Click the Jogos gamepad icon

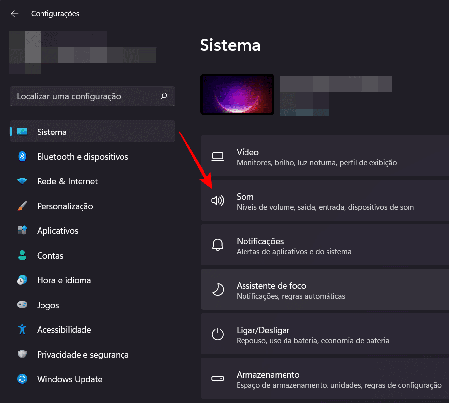coord(22,304)
